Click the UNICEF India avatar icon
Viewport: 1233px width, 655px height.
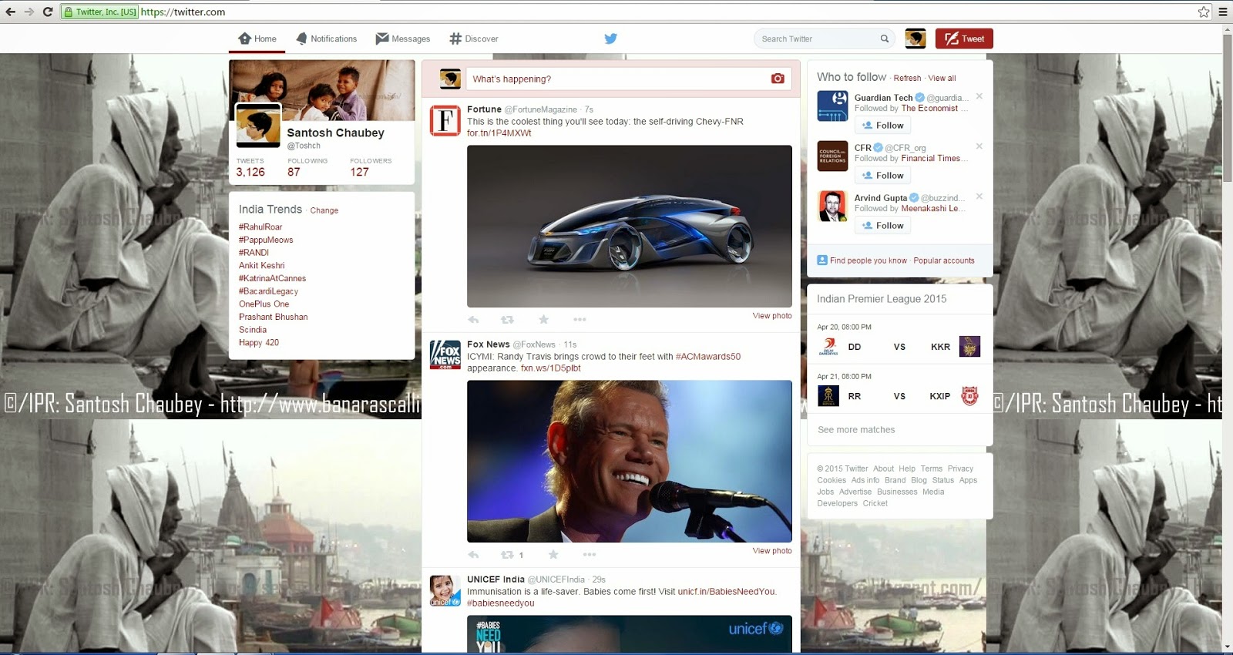(x=445, y=590)
